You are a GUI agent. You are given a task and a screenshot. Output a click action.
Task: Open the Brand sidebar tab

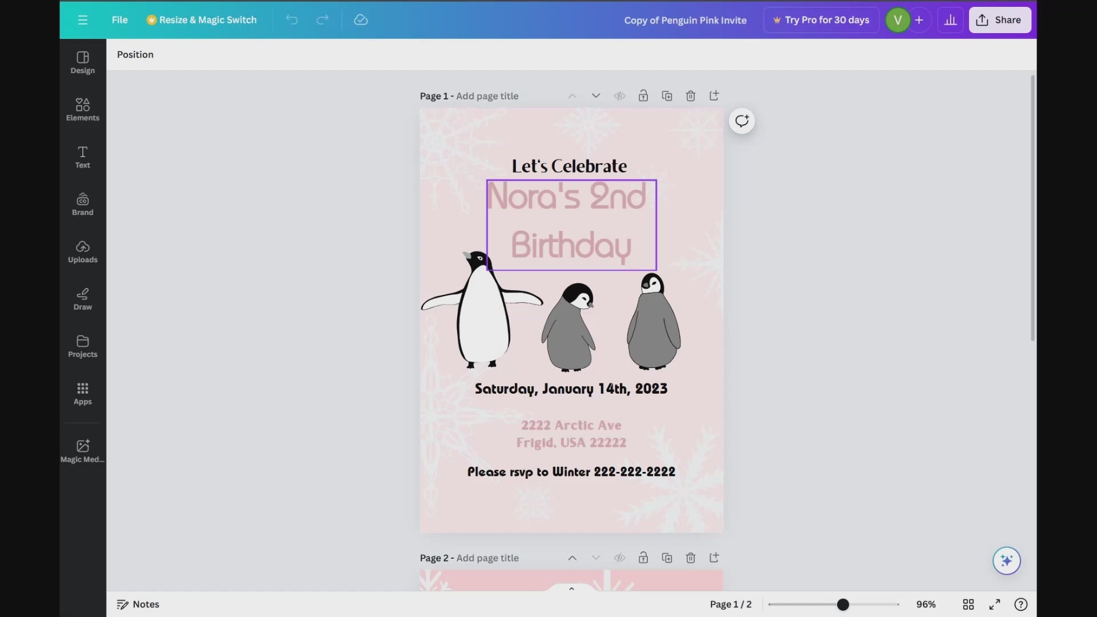[x=83, y=205]
